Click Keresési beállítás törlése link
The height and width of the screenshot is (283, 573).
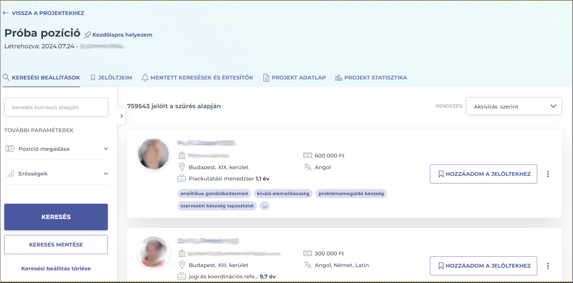pos(56,269)
